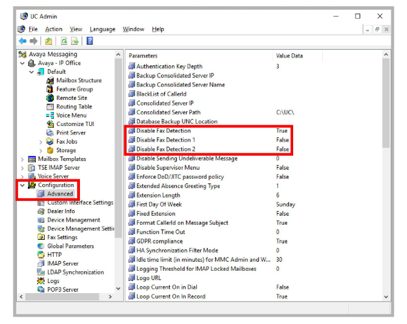Open the Language menu

pos(102,29)
